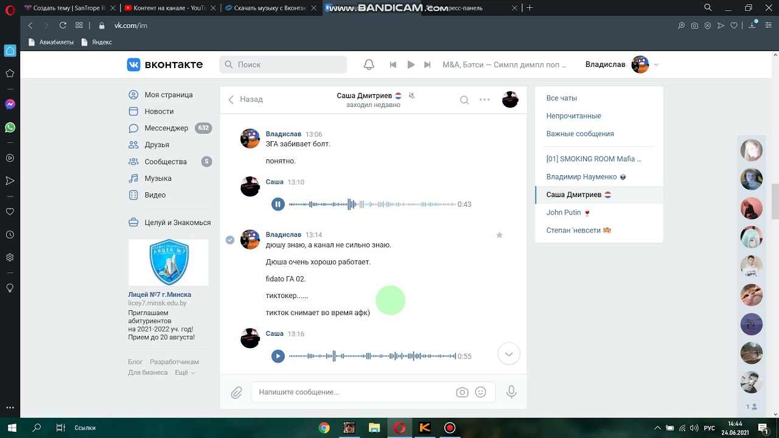779x438 pixels.
Task: Open the emoji picker smiley
Action: 481,392
